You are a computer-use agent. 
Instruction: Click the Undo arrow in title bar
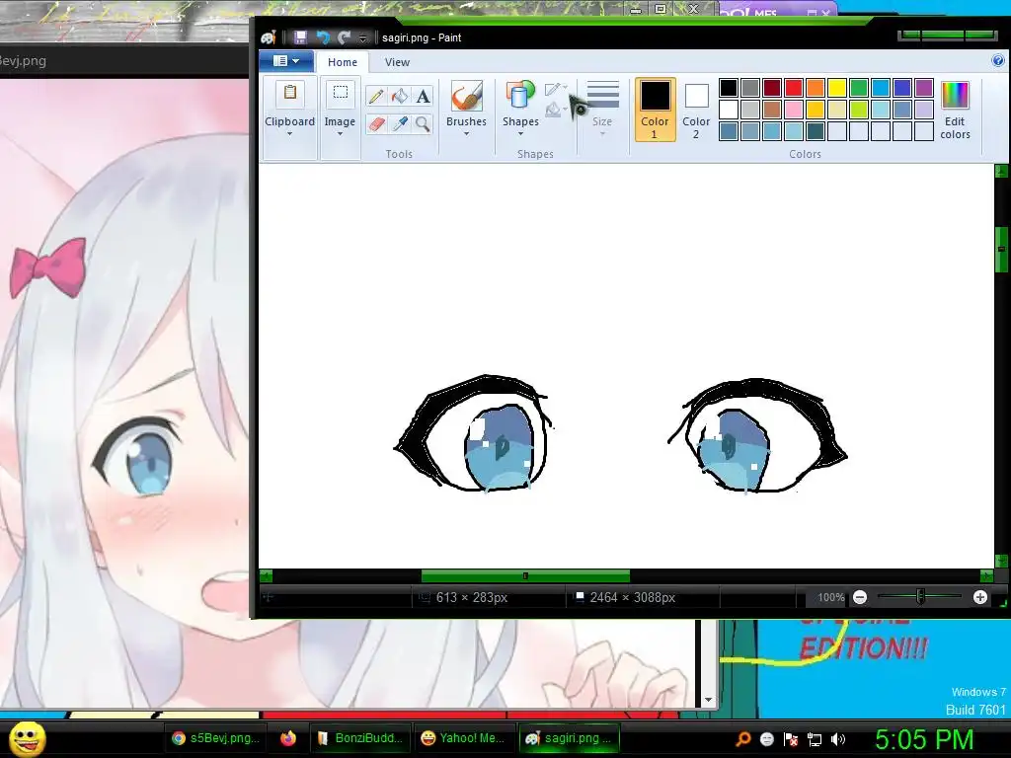pyautogui.click(x=323, y=38)
